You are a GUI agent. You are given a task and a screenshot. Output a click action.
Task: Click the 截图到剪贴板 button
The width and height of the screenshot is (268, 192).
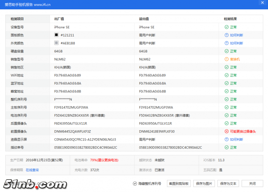(x=179, y=184)
